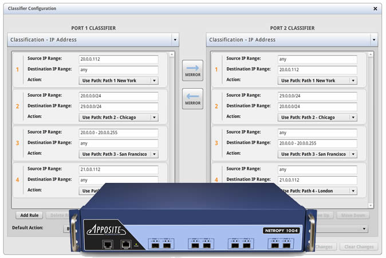Click Port 1 rule 1 Source IP field

(x=118, y=59)
